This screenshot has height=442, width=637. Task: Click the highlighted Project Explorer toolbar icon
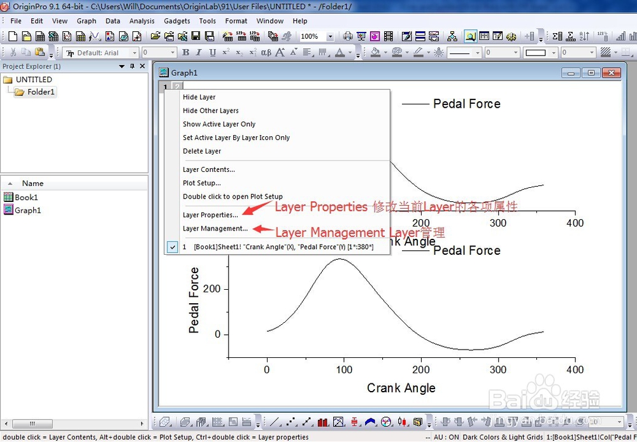471,36
